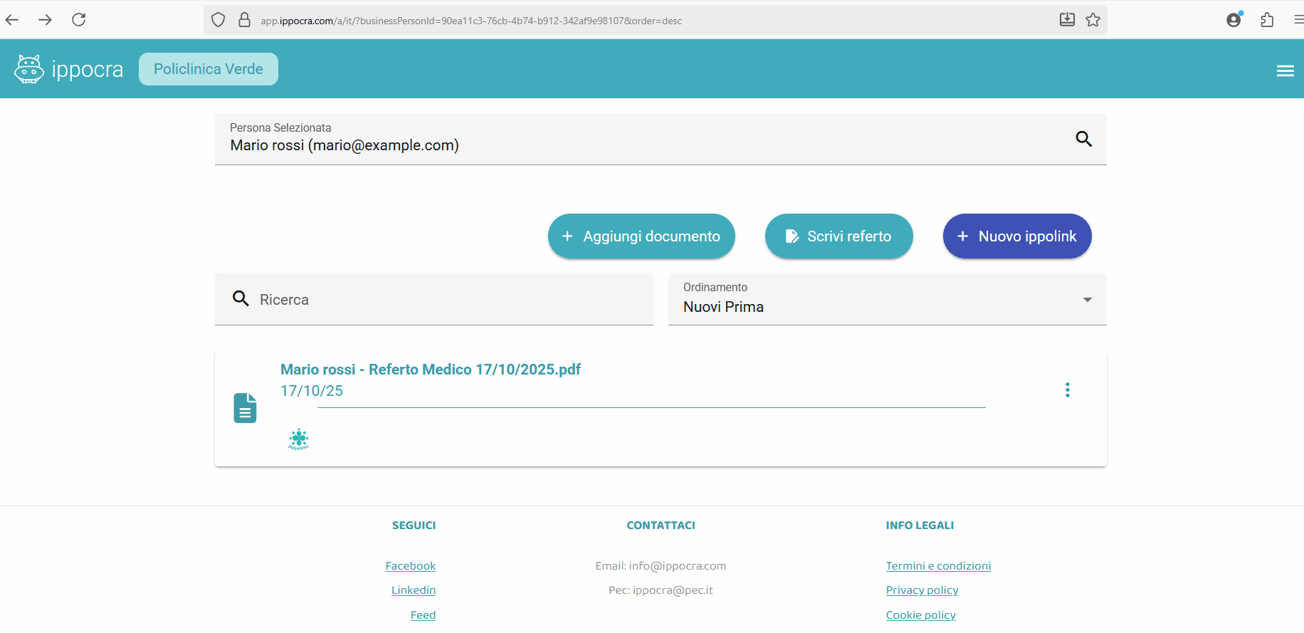Open the three-dot menu for the document

coord(1067,390)
